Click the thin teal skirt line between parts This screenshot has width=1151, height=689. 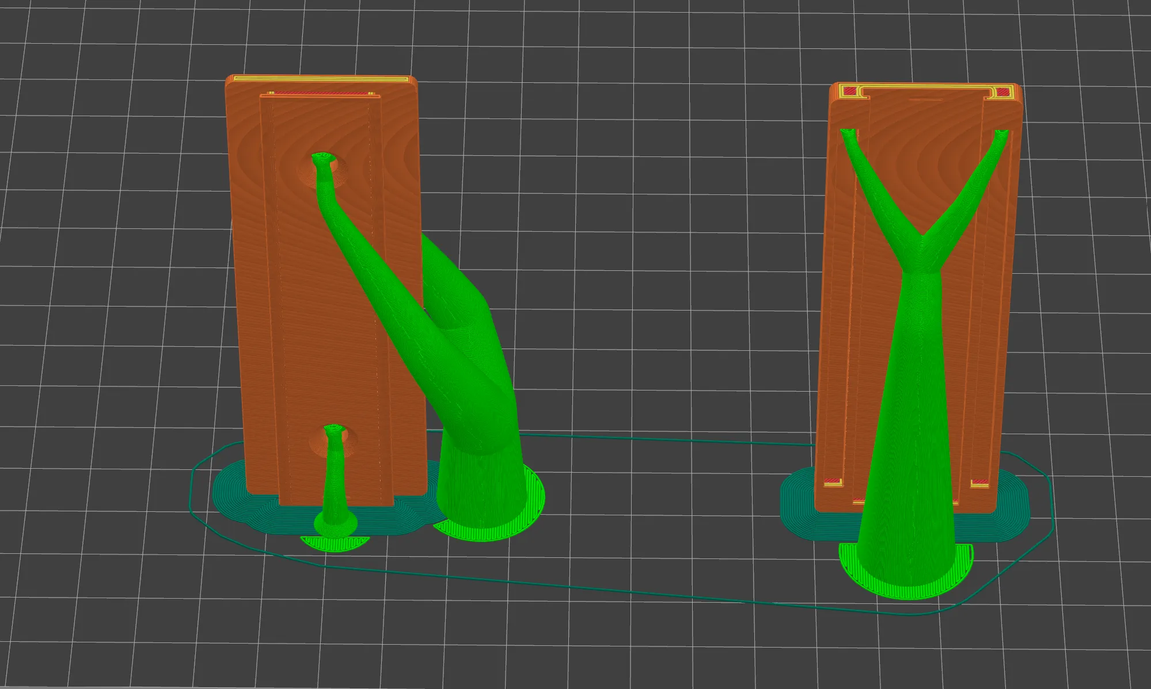point(633,439)
